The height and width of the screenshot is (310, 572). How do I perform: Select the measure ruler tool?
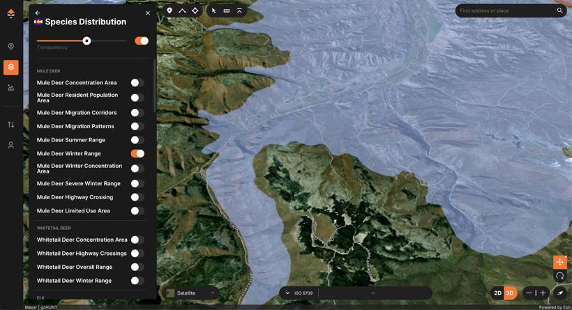coord(227,11)
